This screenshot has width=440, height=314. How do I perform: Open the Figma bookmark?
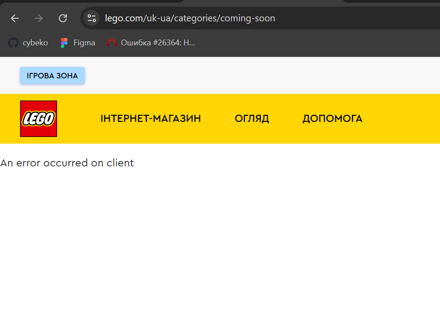click(x=78, y=43)
